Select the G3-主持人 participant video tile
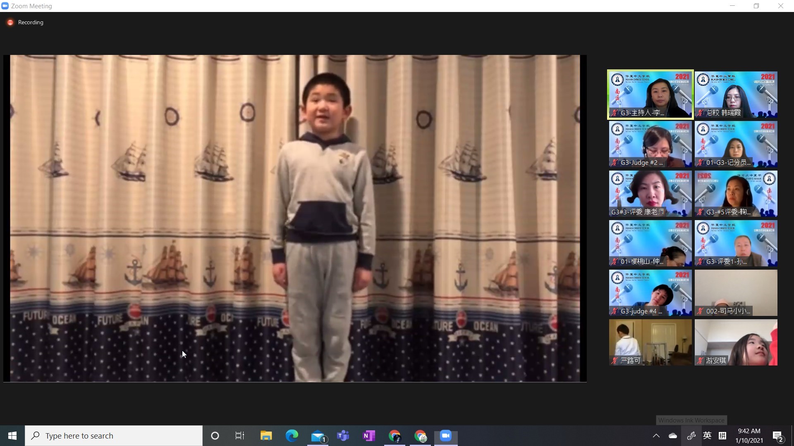Screen dimensions: 794x446 coord(650,95)
